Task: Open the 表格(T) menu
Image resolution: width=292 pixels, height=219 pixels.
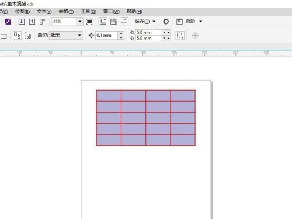Action: click(66, 12)
